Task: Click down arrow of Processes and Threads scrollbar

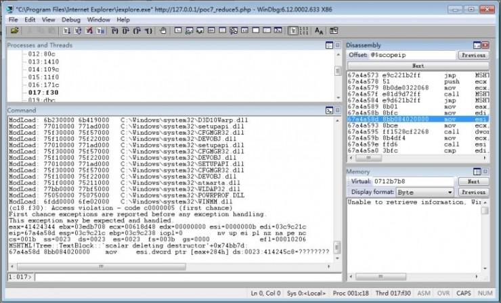Action: click(339, 97)
